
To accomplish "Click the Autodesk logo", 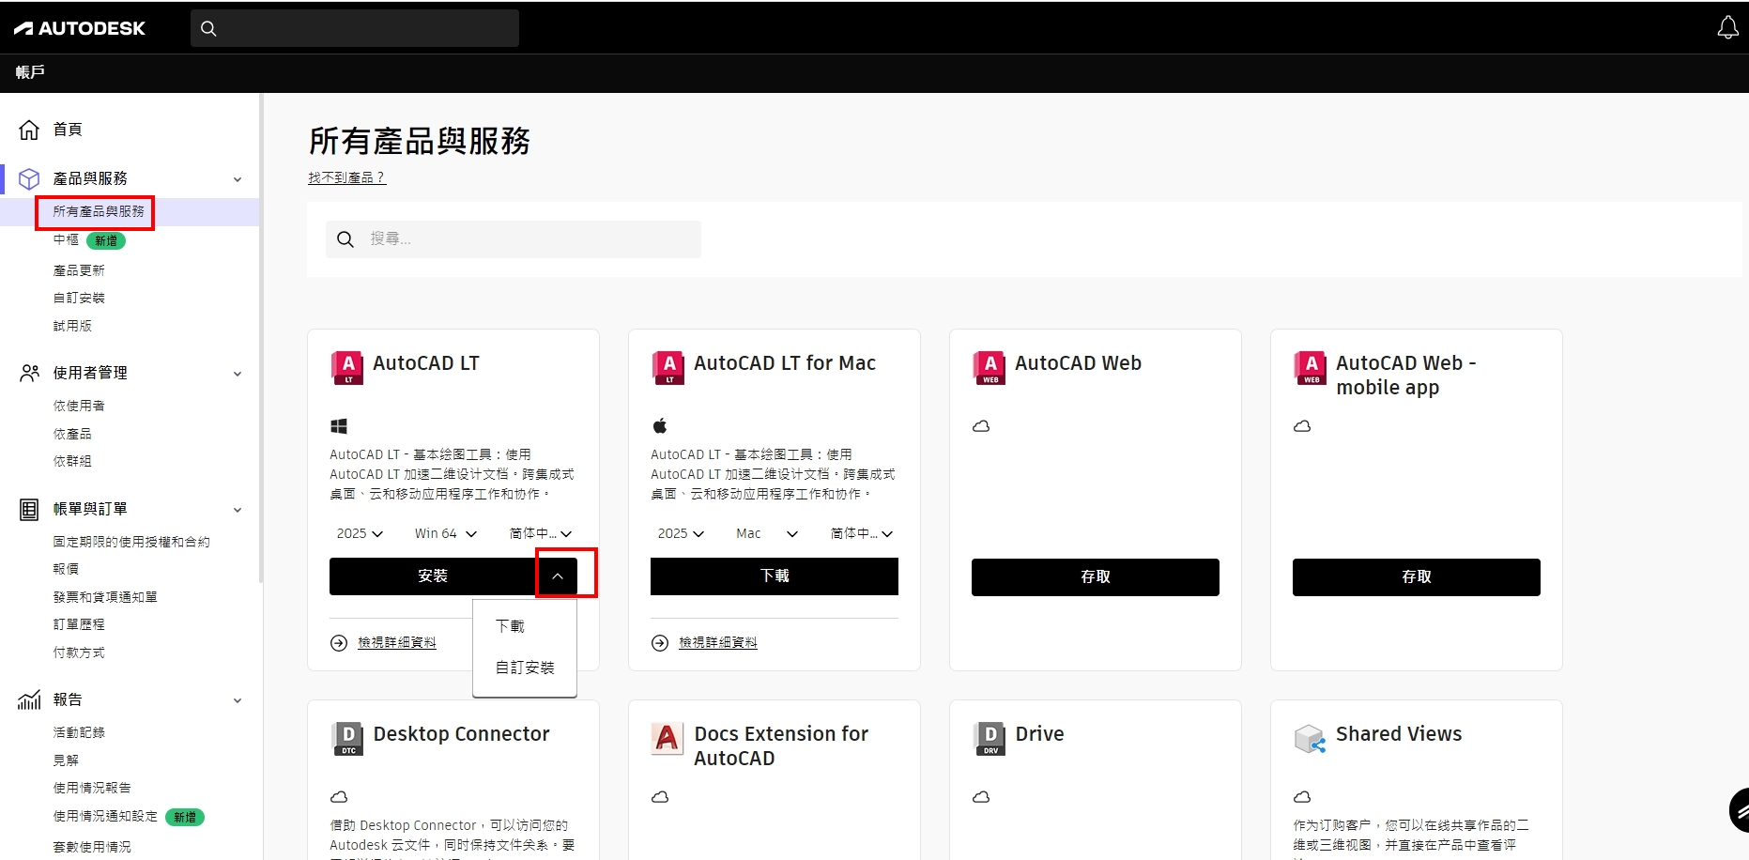I will pos(80,28).
